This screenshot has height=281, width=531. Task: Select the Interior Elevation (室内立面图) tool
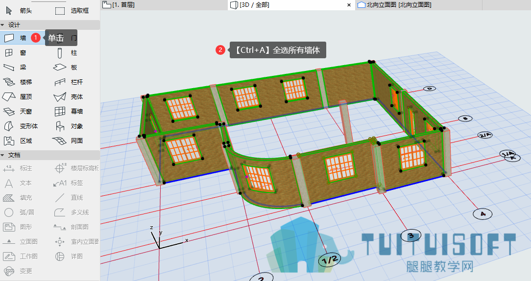pyautogui.click(x=76, y=242)
